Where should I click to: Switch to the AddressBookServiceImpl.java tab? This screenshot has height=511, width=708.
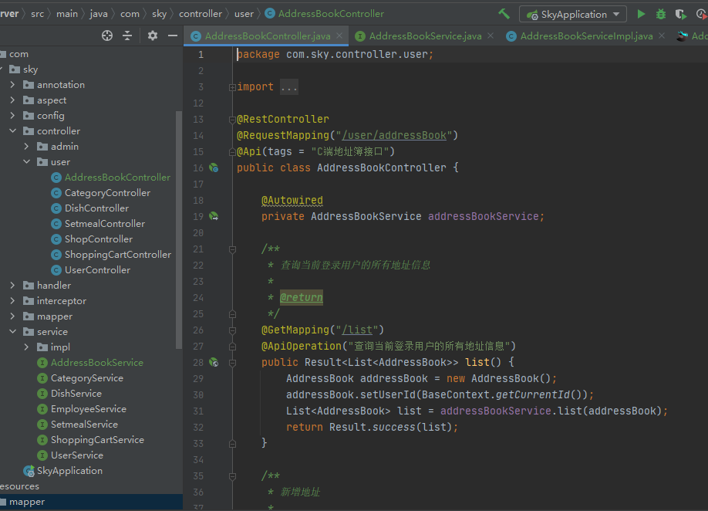coord(586,36)
